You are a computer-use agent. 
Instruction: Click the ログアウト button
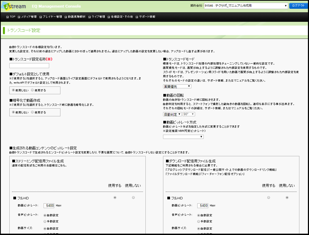[298, 6]
